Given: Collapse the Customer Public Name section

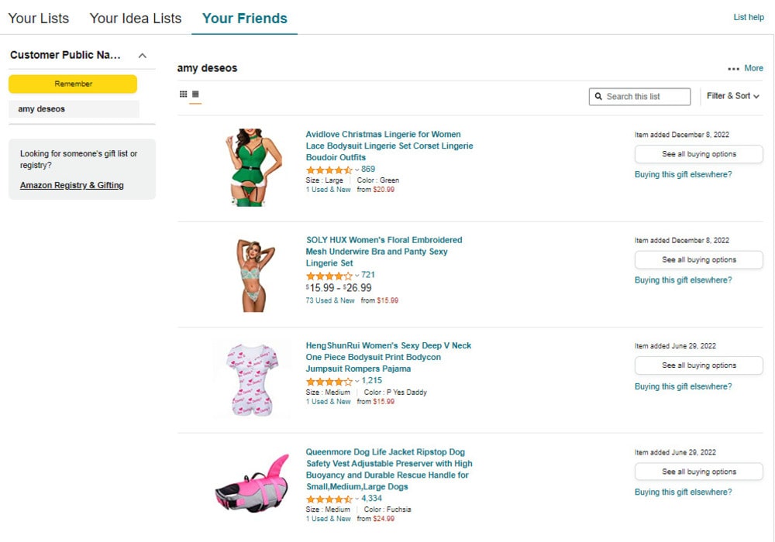Looking at the screenshot, I should (142, 56).
